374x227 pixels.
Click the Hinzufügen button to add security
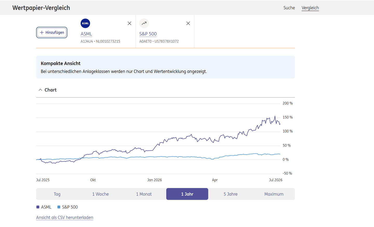52,33
